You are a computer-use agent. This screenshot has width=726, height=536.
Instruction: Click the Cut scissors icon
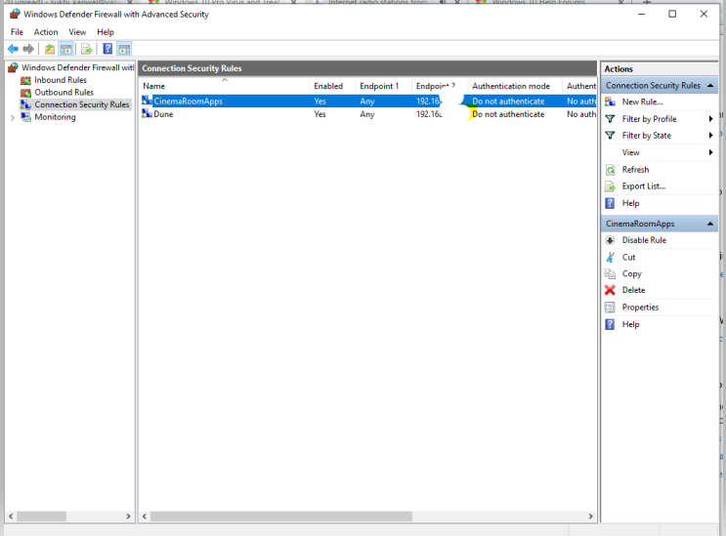point(611,257)
